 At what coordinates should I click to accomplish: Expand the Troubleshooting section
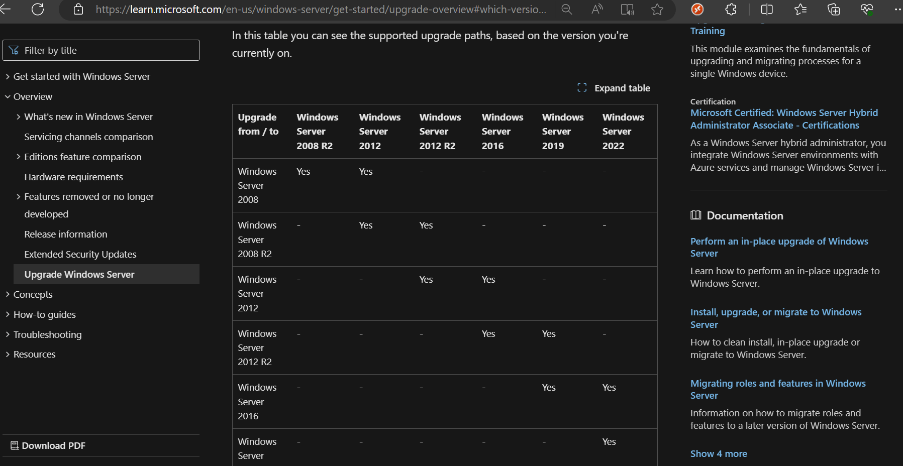click(8, 334)
